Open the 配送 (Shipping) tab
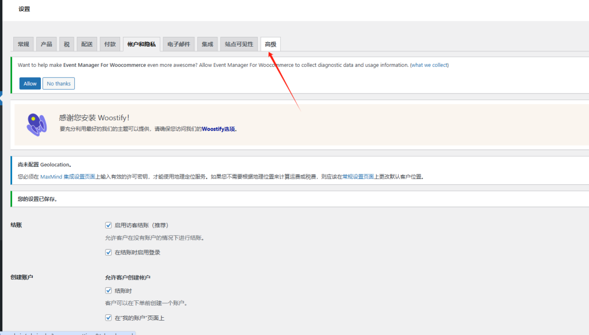This screenshot has width=589, height=335. click(87, 44)
